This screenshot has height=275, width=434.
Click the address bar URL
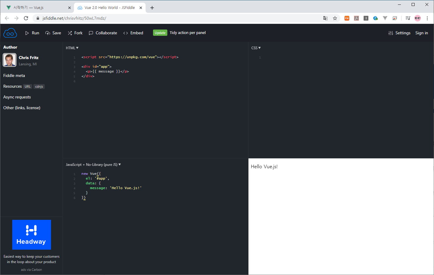point(74,18)
